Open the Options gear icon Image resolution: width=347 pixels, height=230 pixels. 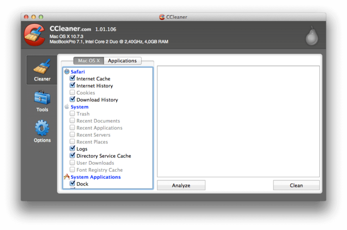pyautogui.click(x=42, y=128)
